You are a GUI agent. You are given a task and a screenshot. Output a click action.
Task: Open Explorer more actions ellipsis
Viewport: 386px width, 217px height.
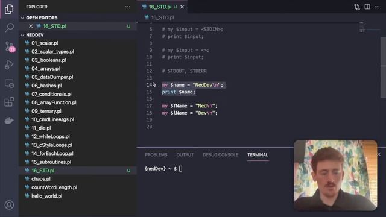[128, 7]
